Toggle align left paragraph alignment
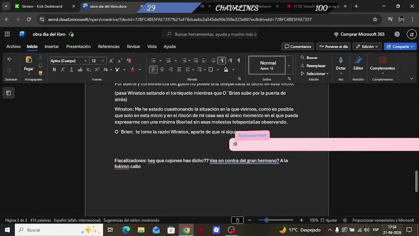The image size is (419, 236). tap(153, 69)
